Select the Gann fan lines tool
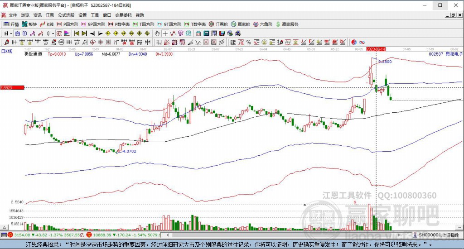Screen dimensions: 464x249 167,42
